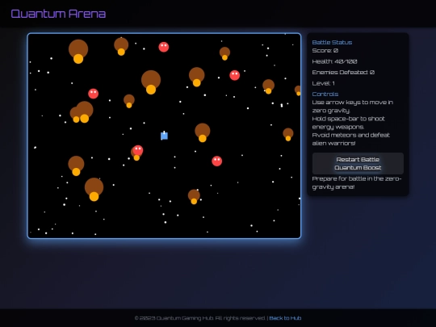The image size is (436, 327).
Task: Click the Score: 0 status text
Action: point(325,50)
